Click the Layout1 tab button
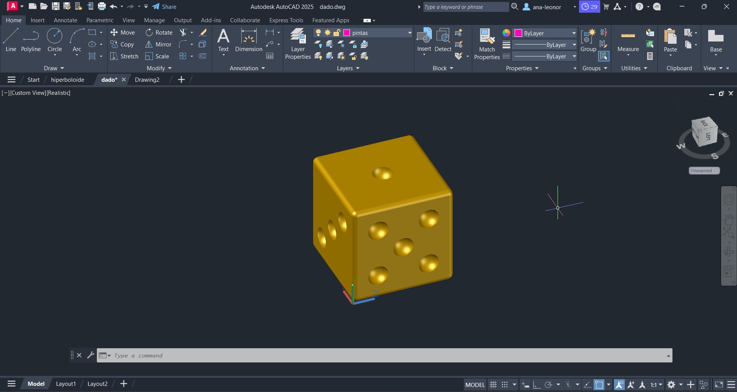The height and width of the screenshot is (392, 737). (66, 384)
